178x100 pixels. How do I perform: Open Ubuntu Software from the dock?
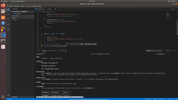click(3, 17)
